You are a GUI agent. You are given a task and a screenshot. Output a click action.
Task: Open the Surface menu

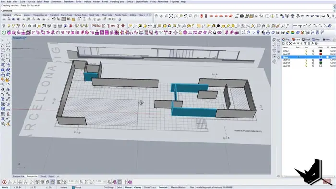[31, 2]
